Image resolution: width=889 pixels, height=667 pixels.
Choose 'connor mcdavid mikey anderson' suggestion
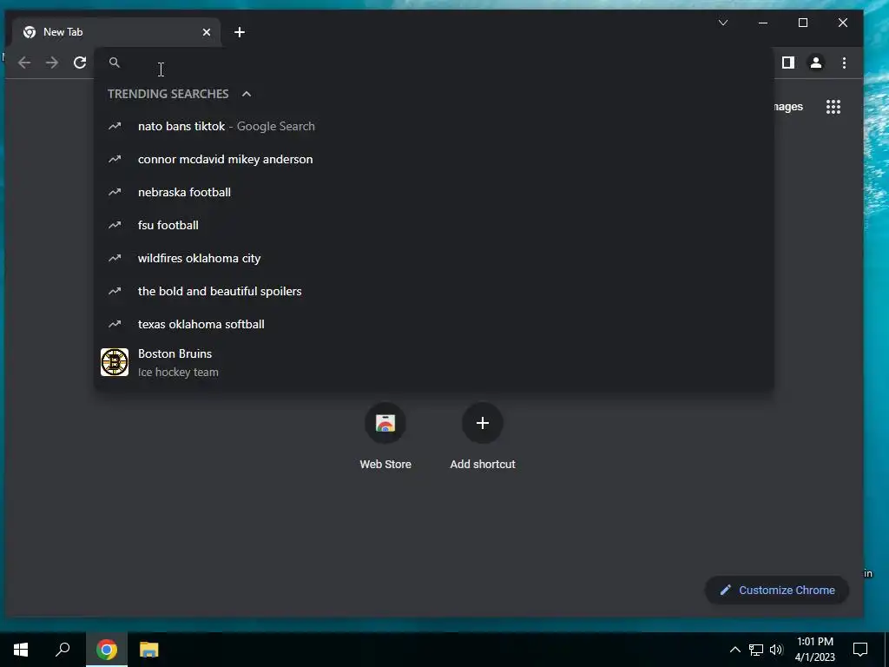[434, 160]
